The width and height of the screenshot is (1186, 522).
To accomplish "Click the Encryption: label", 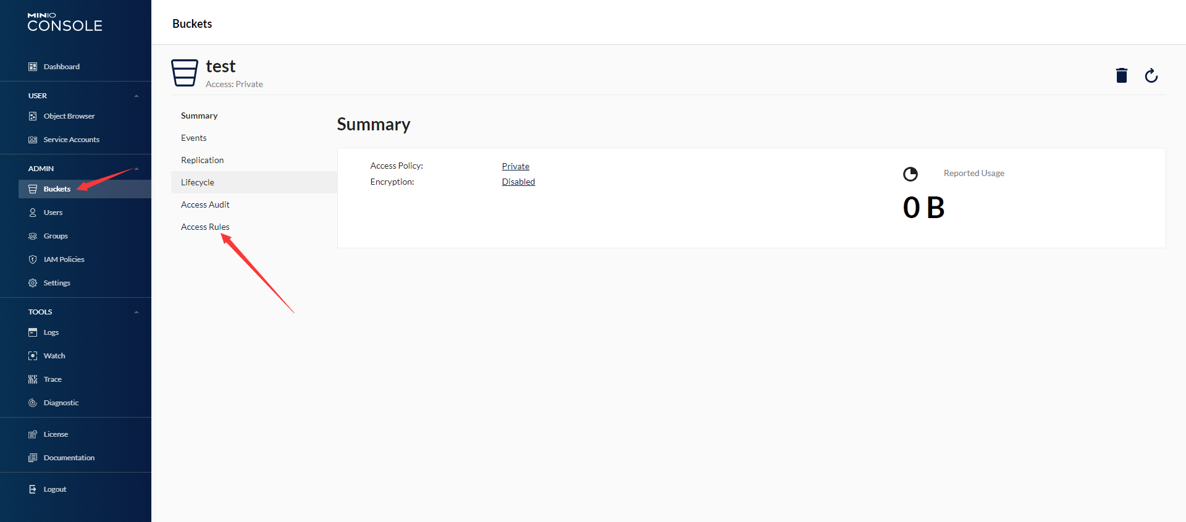I will pos(392,182).
